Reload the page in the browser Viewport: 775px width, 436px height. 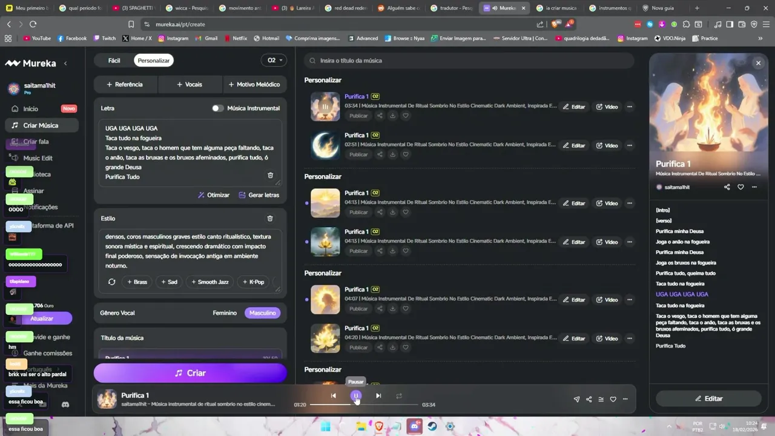pos(33,24)
